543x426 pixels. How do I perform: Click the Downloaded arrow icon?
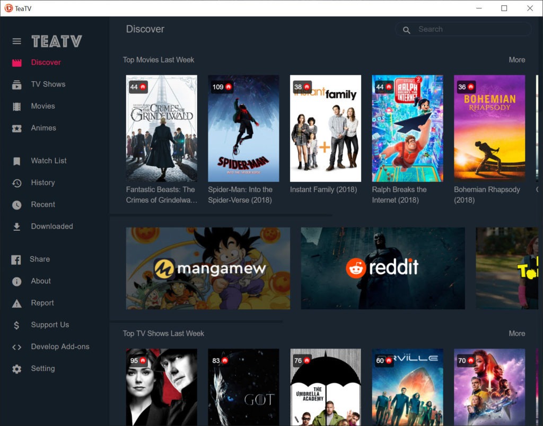17,227
